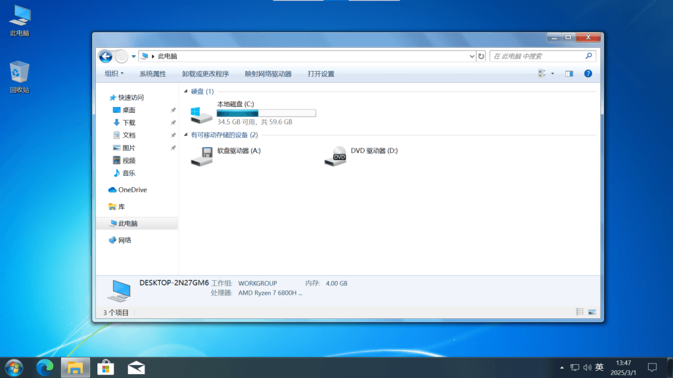Open the address bar history dropdown

tap(472, 56)
